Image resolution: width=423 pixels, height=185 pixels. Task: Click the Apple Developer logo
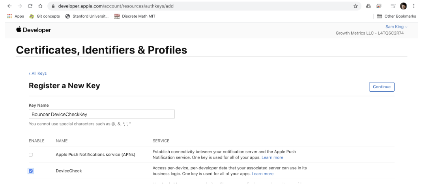coord(34,30)
